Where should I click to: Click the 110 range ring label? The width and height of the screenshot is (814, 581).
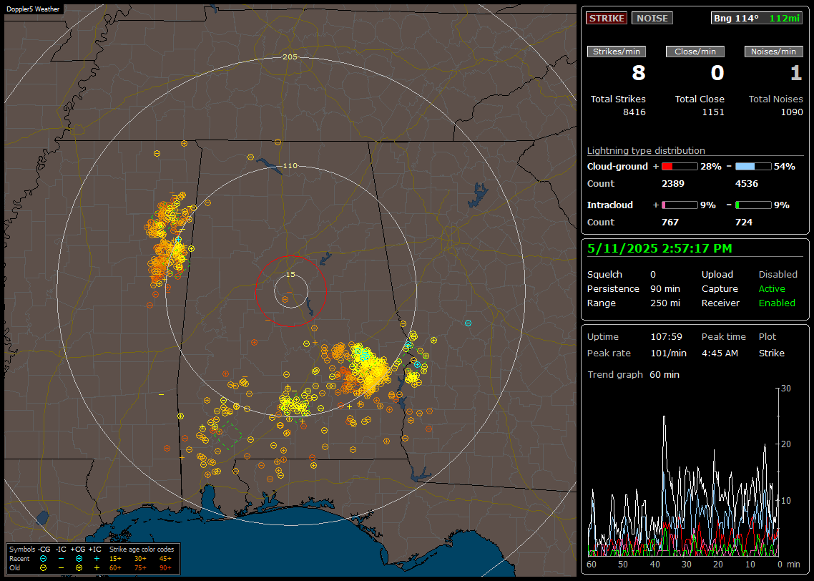[x=290, y=166]
